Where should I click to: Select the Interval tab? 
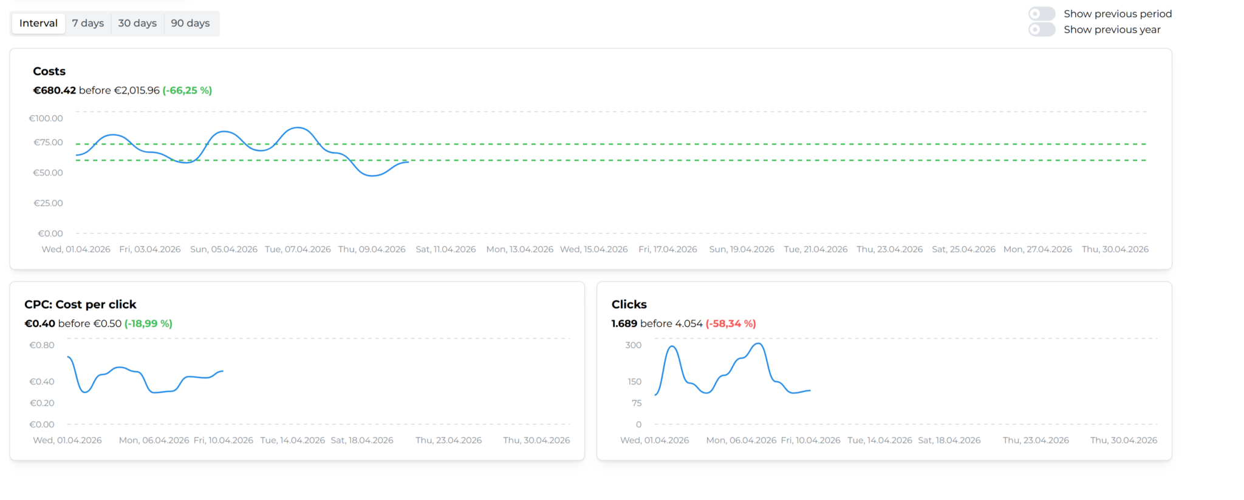38,23
